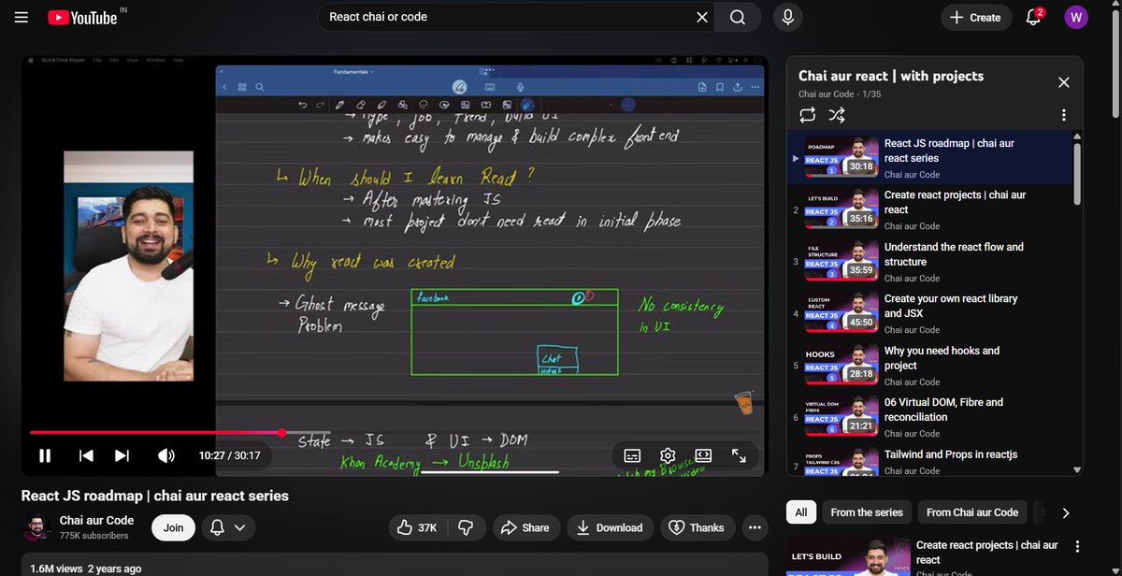Toggle loop playlist
The height and width of the screenshot is (576, 1122).
coord(808,115)
